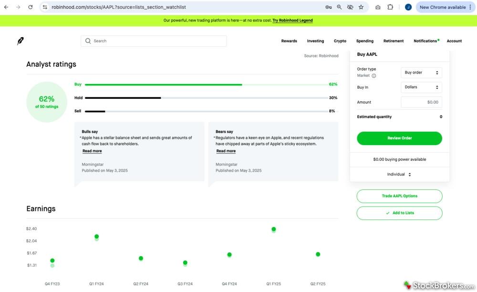Reload the page using the refresh icon

click(31, 7)
